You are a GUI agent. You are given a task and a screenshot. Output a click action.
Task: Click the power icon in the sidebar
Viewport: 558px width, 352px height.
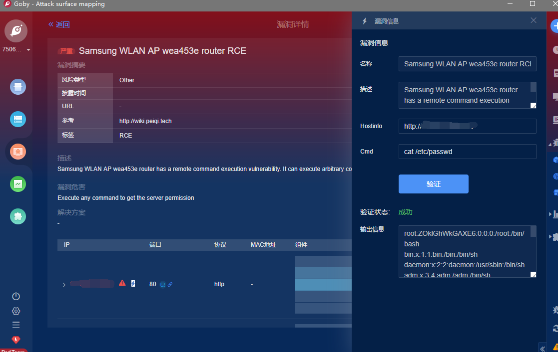click(x=16, y=296)
